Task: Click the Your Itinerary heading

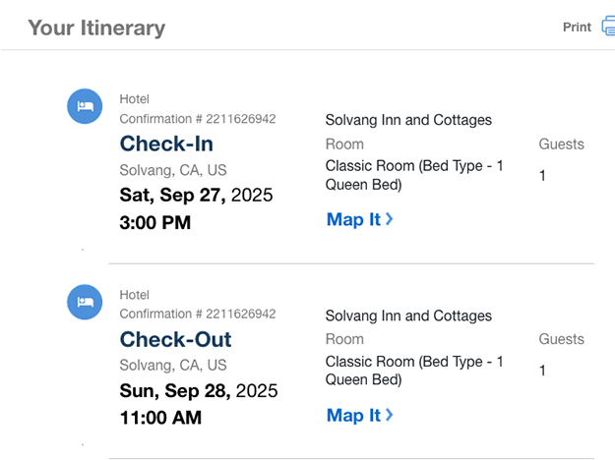Action: (x=96, y=28)
